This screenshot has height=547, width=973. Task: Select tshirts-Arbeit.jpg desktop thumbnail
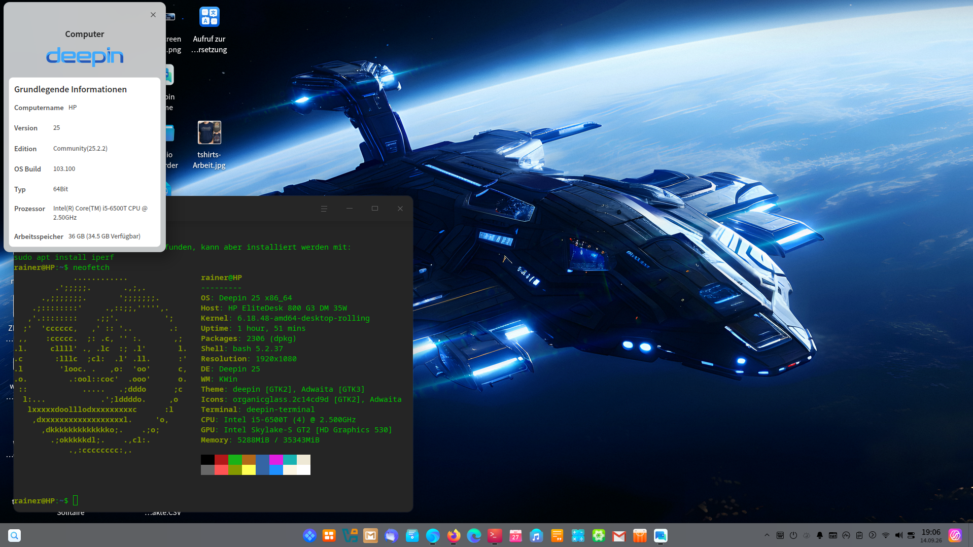pyautogui.click(x=210, y=133)
